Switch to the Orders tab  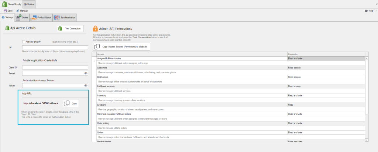(x=22, y=18)
